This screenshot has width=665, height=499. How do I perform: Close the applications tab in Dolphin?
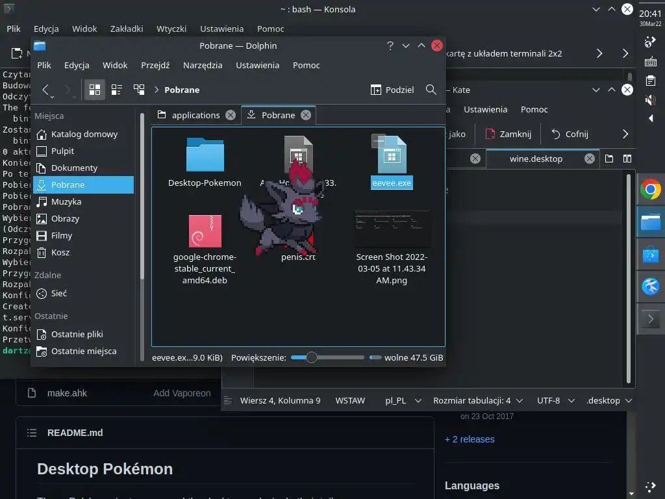[x=231, y=115]
